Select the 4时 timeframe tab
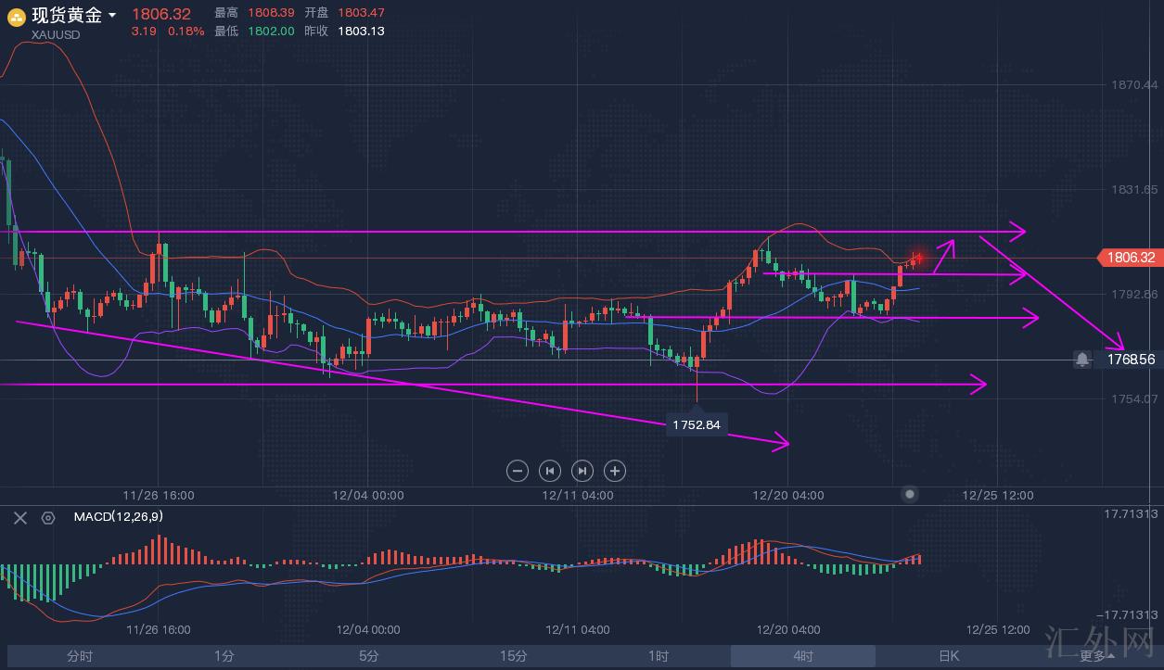Screen dimensions: 1164x670 click(803, 656)
